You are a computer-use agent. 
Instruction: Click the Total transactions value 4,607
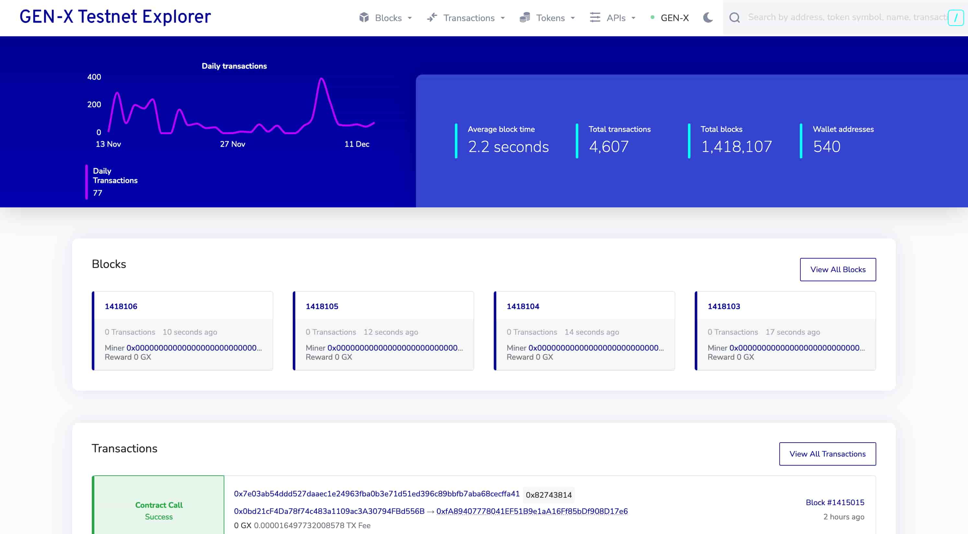609,146
